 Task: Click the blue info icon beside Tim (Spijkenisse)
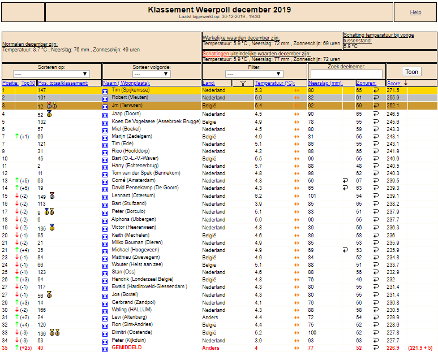coord(105,91)
